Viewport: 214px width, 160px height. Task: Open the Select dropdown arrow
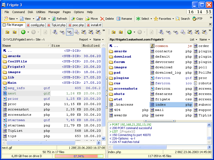(x=151, y=19)
